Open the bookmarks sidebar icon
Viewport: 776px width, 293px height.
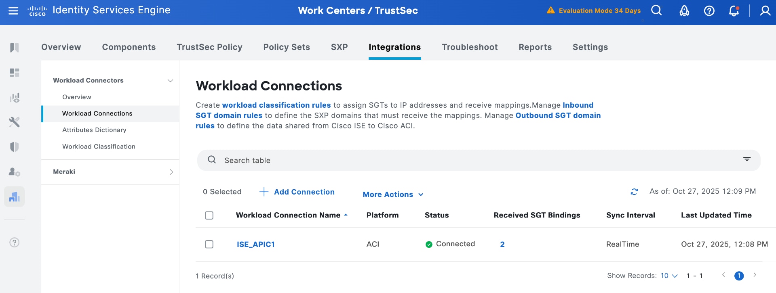point(15,48)
